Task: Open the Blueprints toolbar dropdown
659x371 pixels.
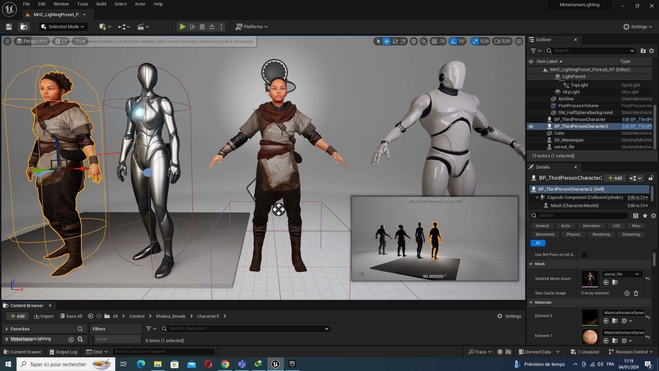Action: tap(124, 27)
